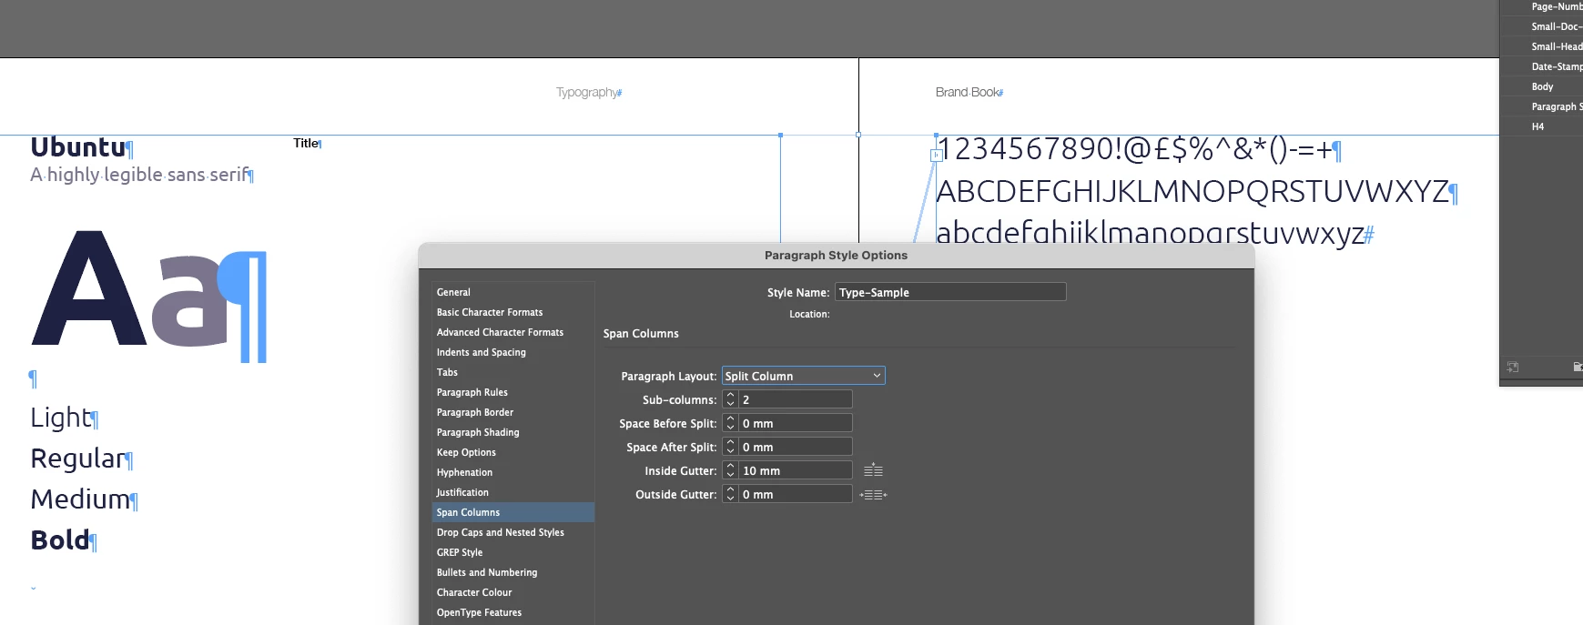Click the Outside Gutter stepper arrows

730,494
